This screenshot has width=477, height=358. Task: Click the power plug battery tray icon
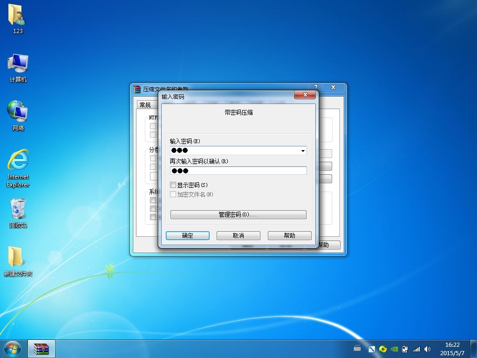(405, 349)
